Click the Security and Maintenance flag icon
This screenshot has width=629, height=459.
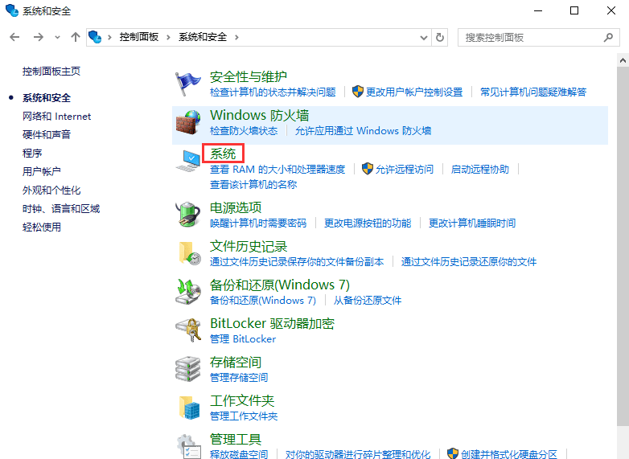click(187, 84)
